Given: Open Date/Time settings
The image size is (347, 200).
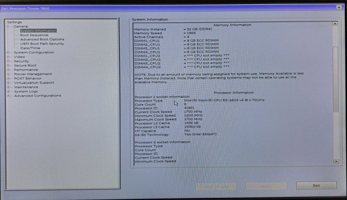Looking at the screenshot, I should (30, 48).
